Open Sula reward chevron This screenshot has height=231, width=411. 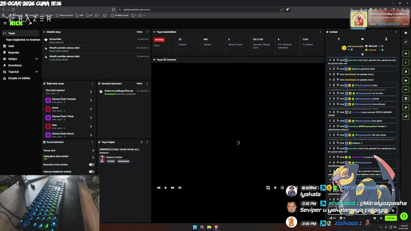(91, 126)
